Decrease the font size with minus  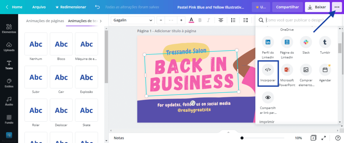pyautogui.click(x=161, y=20)
